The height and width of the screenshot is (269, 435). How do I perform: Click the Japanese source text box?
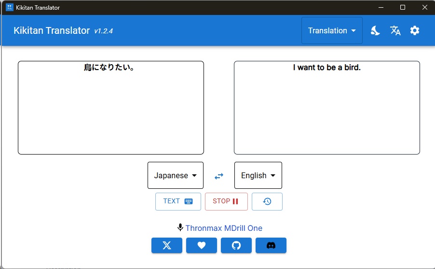pyautogui.click(x=111, y=108)
